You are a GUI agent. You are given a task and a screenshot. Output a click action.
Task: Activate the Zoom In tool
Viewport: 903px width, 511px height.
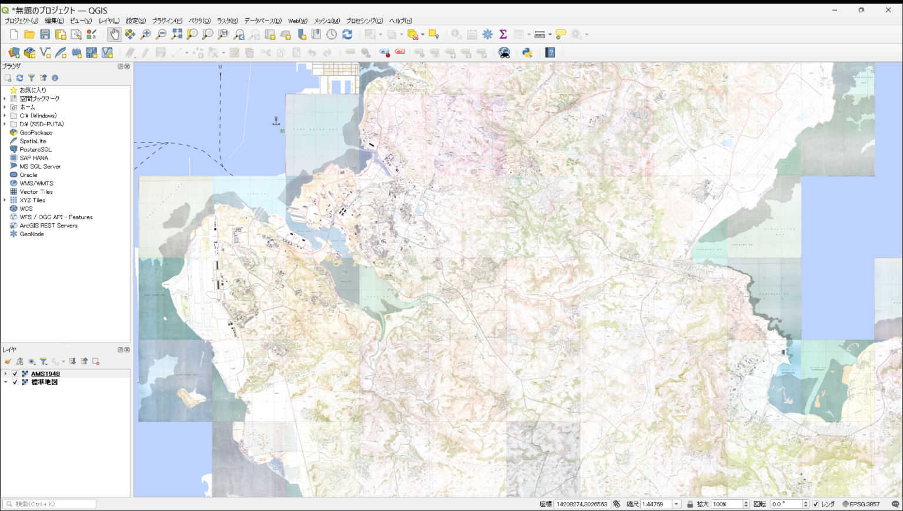tap(145, 34)
